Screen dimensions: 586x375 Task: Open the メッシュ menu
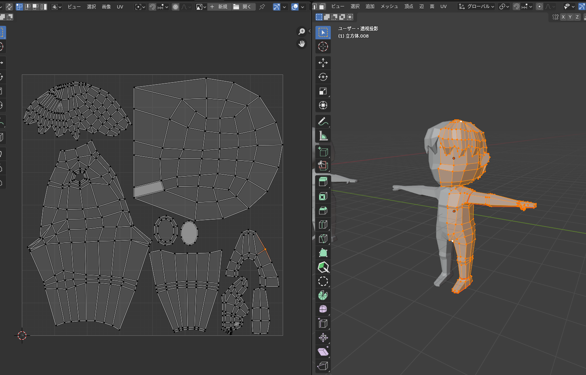(389, 6)
